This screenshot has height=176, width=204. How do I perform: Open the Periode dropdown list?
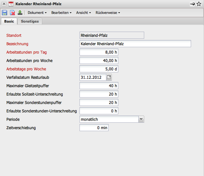pos(141,119)
